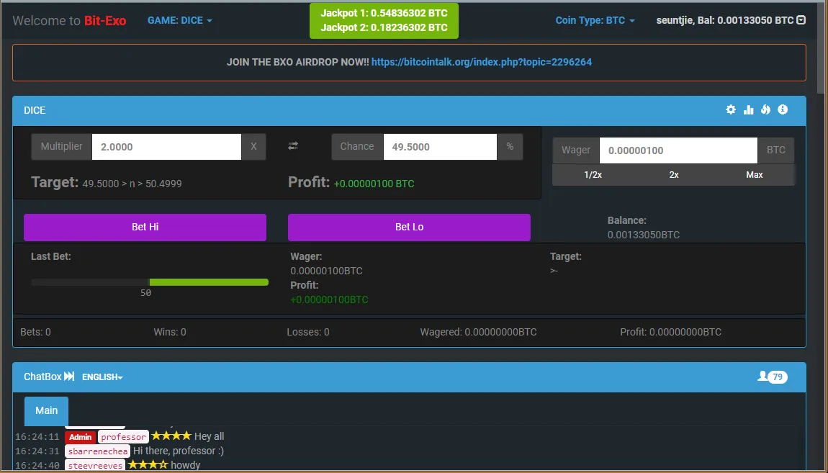The width and height of the screenshot is (828, 473).
Task: Open seuntjie account balance menu
Action: pyautogui.click(x=730, y=21)
